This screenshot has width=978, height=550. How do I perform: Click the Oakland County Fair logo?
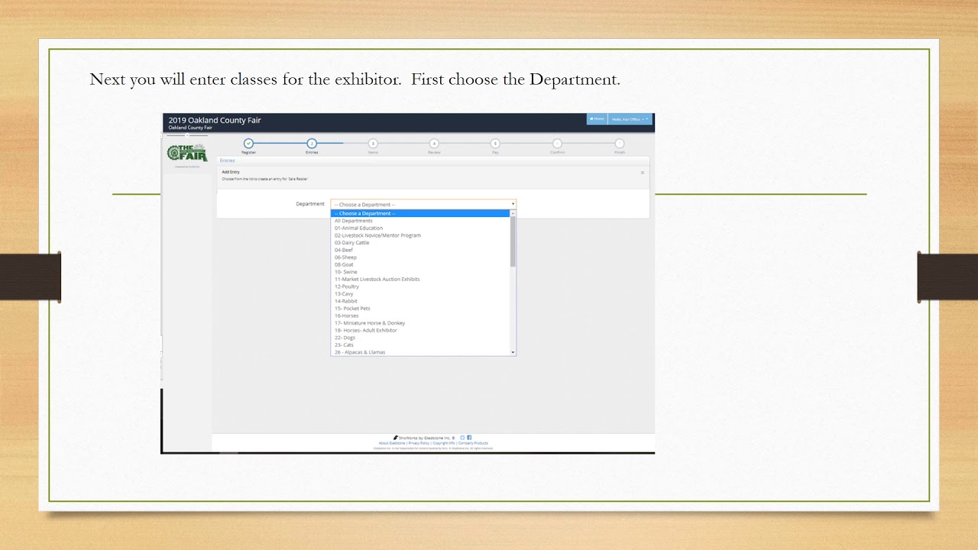187,153
